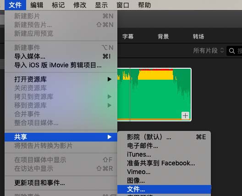The image size is (242, 196).
Task: Open the 编辑 menu
Action: coord(37,5)
